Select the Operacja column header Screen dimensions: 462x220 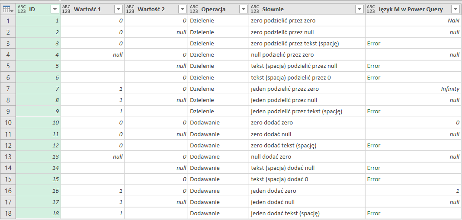click(x=213, y=10)
